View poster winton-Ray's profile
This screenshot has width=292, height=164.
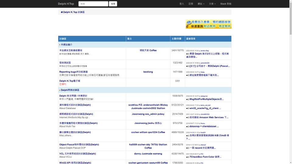tap(205, 51)
